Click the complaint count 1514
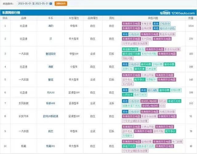 click(191, 26)
